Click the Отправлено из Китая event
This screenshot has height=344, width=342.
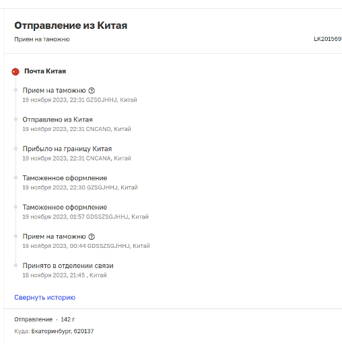57,120
